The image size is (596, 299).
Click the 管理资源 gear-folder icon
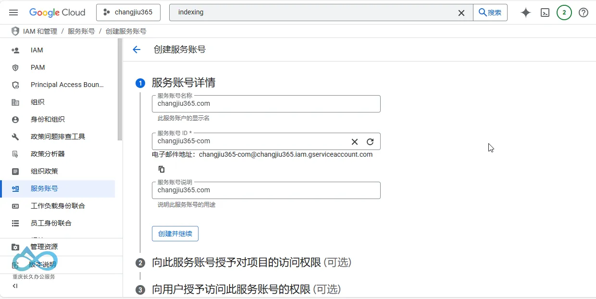pos(15,247)
